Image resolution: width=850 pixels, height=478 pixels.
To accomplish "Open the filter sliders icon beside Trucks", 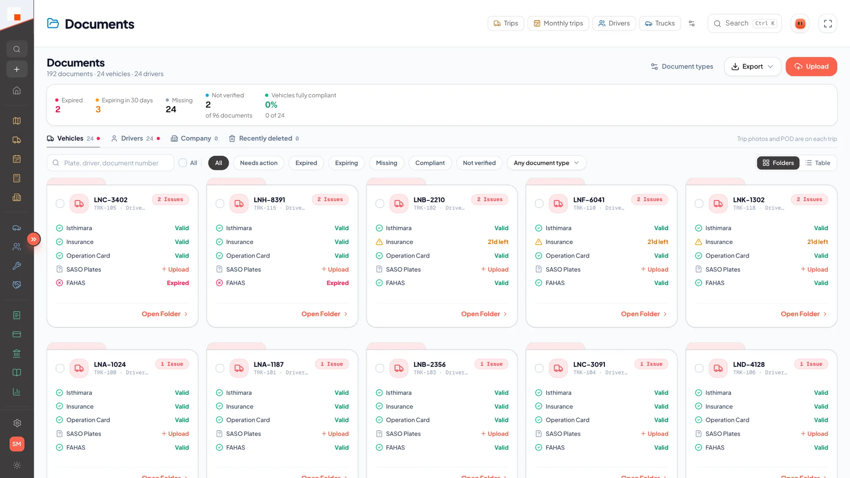I will pos(692,23).
